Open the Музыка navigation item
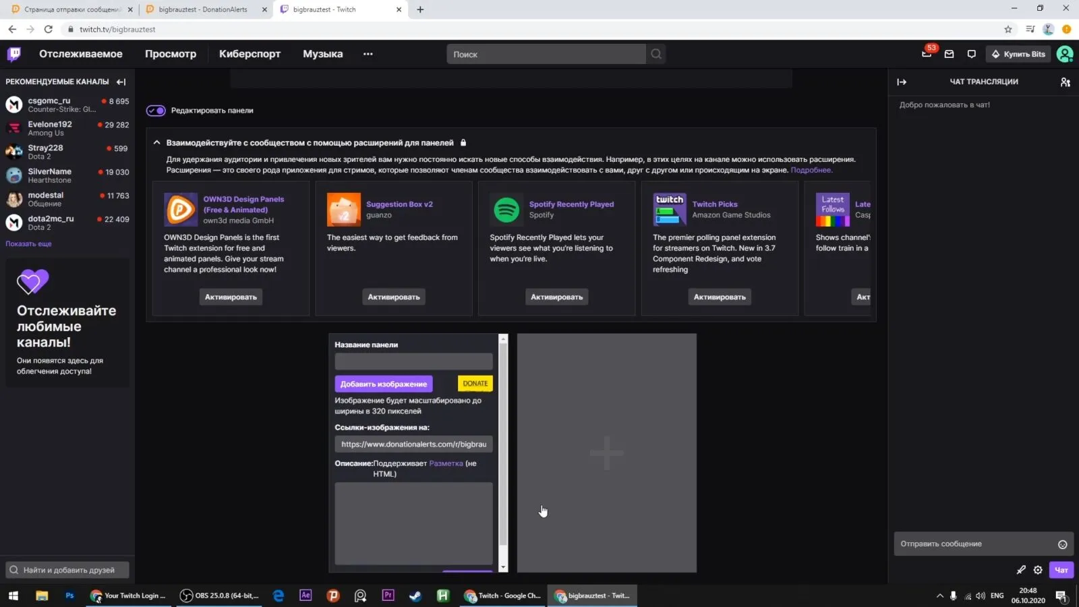1079x607 pixels. [323, 54]
